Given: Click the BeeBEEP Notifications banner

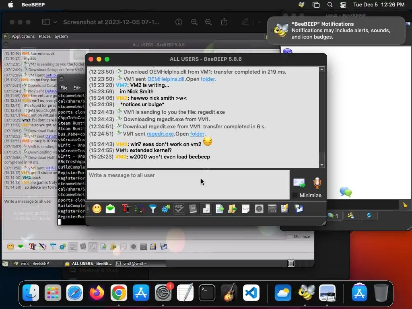Looking at the screenshot, I should click(x=336, y=31).
